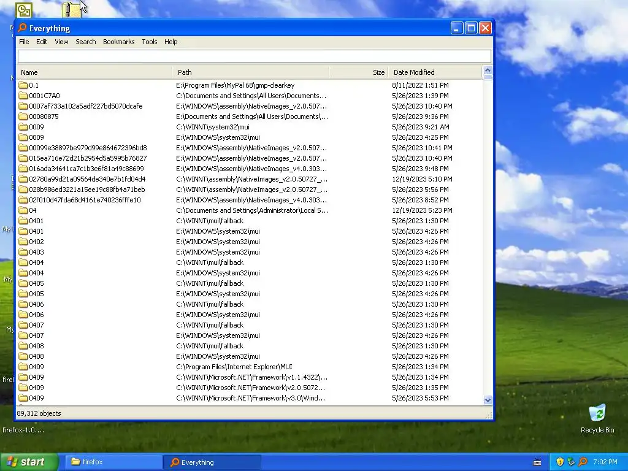The image size is (628, 471).
Task: Open the Tools menu
Action: pyautogui.click(x=150, y=42)
